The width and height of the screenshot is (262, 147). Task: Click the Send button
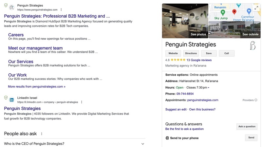coord(251,138)
